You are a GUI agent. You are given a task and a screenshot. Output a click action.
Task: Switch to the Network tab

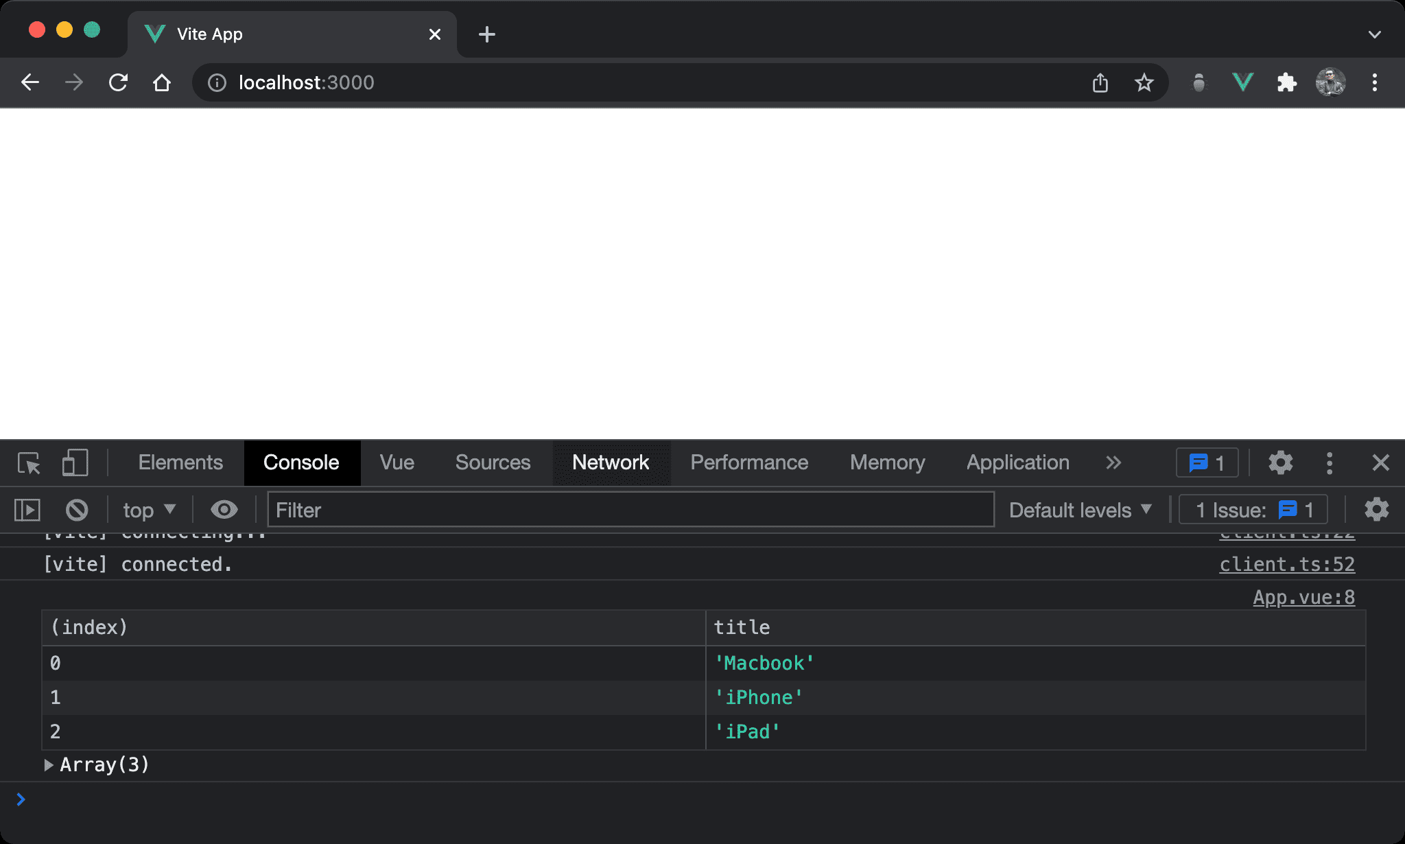pyautogui.click(x=610, y=463)
